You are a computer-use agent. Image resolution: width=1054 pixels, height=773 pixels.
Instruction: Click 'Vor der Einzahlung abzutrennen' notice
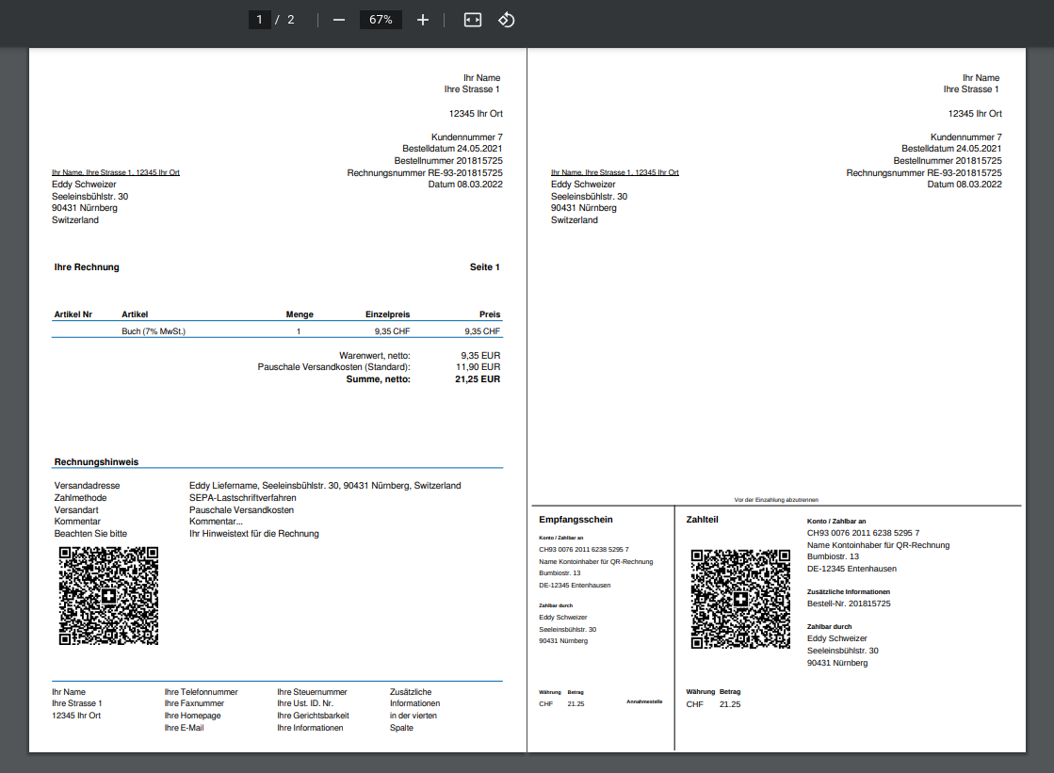pyautogui.click(x=776, y=500)
